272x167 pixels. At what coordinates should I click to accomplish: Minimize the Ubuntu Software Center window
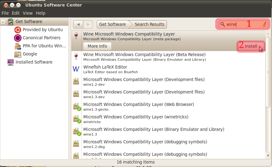click(12, 5)
